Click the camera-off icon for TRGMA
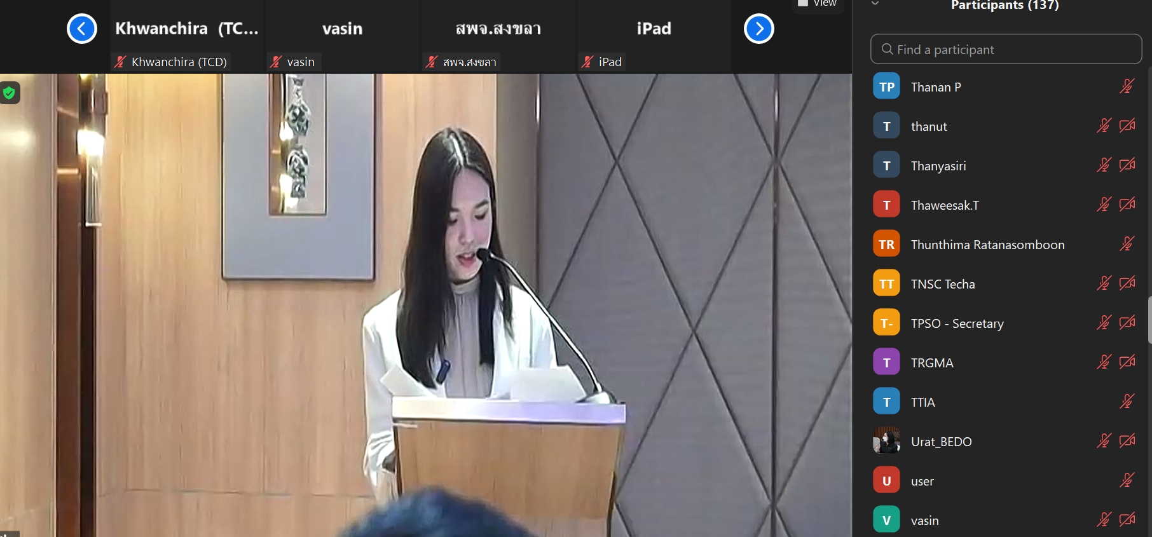Screen dimensions: 1152x537 [x=1127, y=362]
